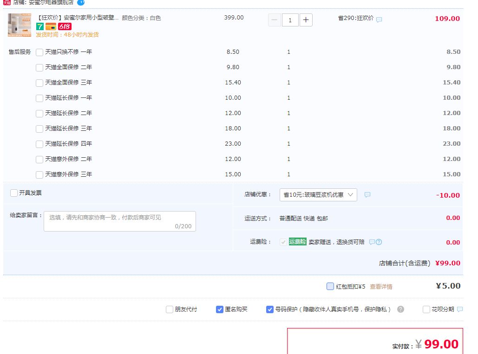Click the product thumbnail image
This screenshot has height=354, width=478.
pos(20,25)
